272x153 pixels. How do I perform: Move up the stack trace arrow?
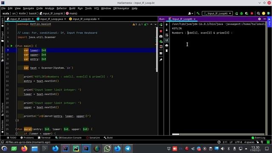(167, 25)
